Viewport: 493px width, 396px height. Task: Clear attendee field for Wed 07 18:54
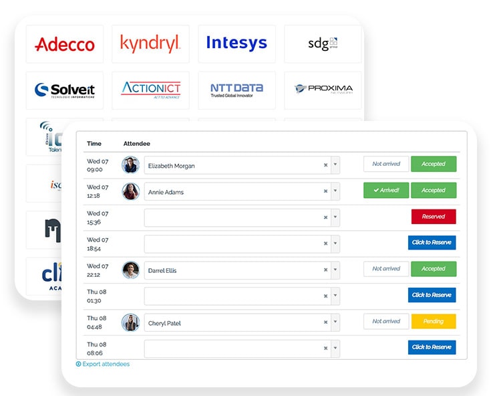pos(326,243)
